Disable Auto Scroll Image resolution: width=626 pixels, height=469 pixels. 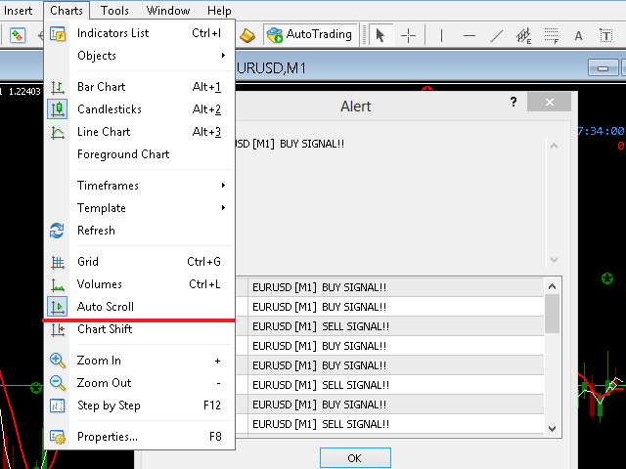tap(139, 307)
